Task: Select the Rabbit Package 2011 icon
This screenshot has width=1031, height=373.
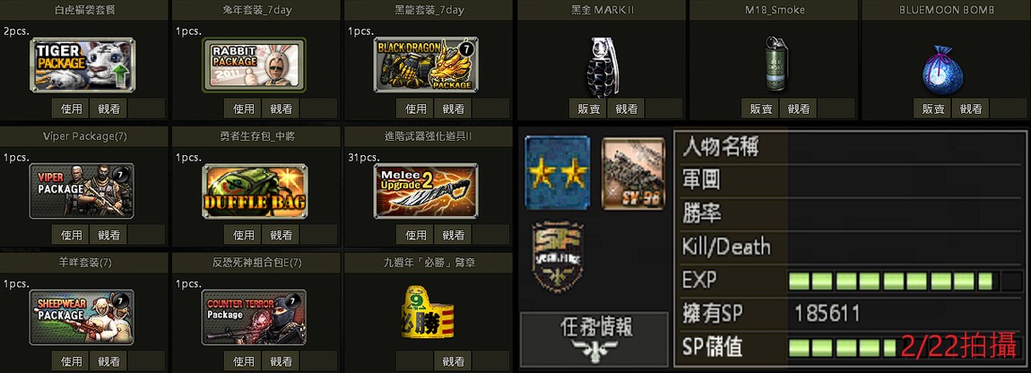Action: [254, 65]
